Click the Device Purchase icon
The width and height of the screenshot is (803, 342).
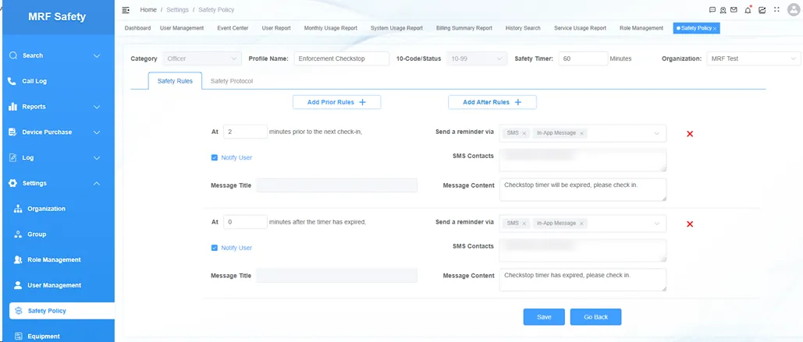[x=13, y=132]
